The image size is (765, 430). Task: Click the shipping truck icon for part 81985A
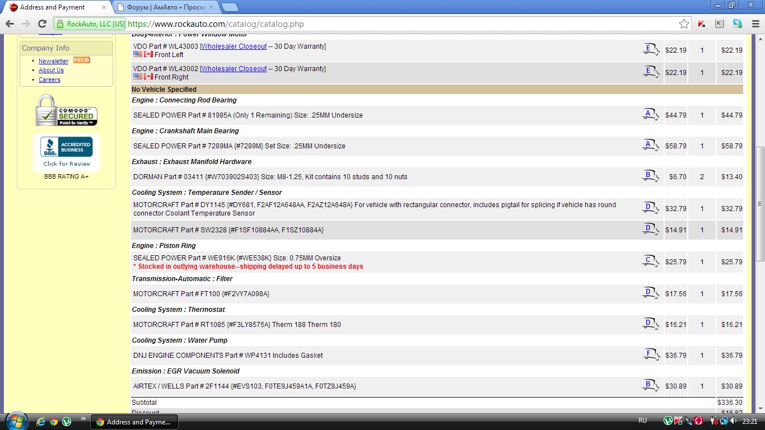click(650, 115)
